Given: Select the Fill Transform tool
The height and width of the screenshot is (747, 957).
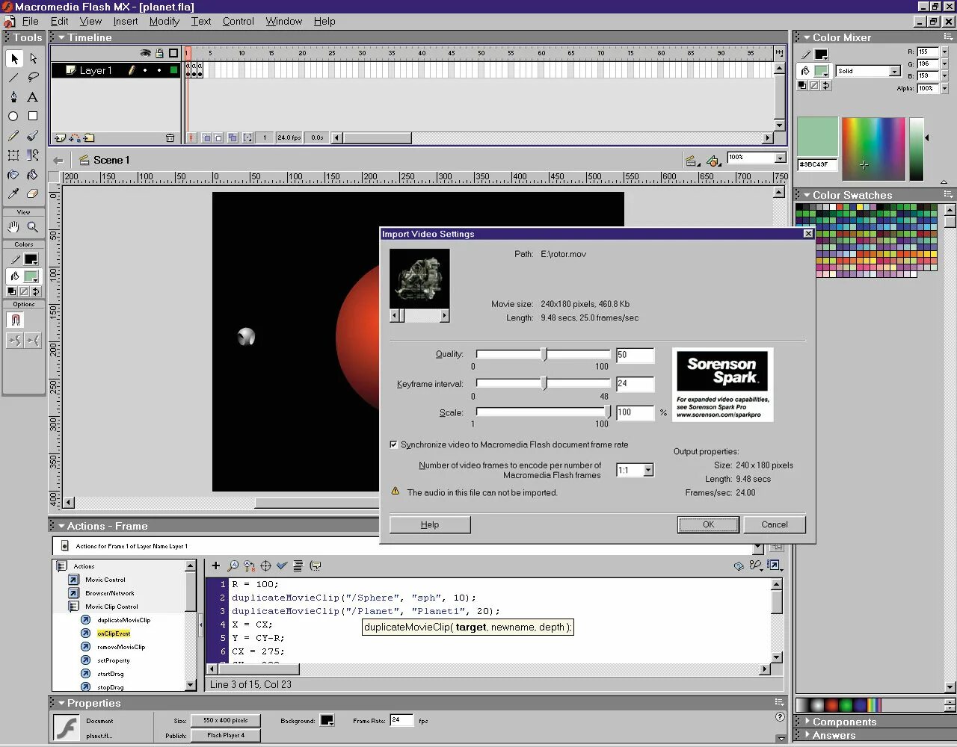Looking at the screenshot, I should click(x=33, y=155).
